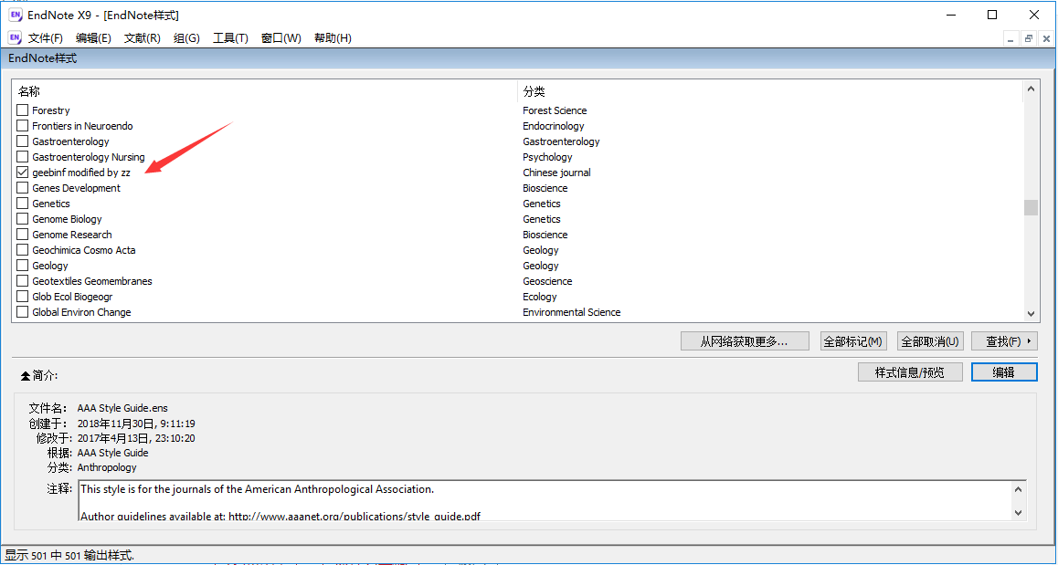This screenshot has width=1058, height=565.
Task: Click the 注释 box scroll-up arrow
Action: 1018,489
